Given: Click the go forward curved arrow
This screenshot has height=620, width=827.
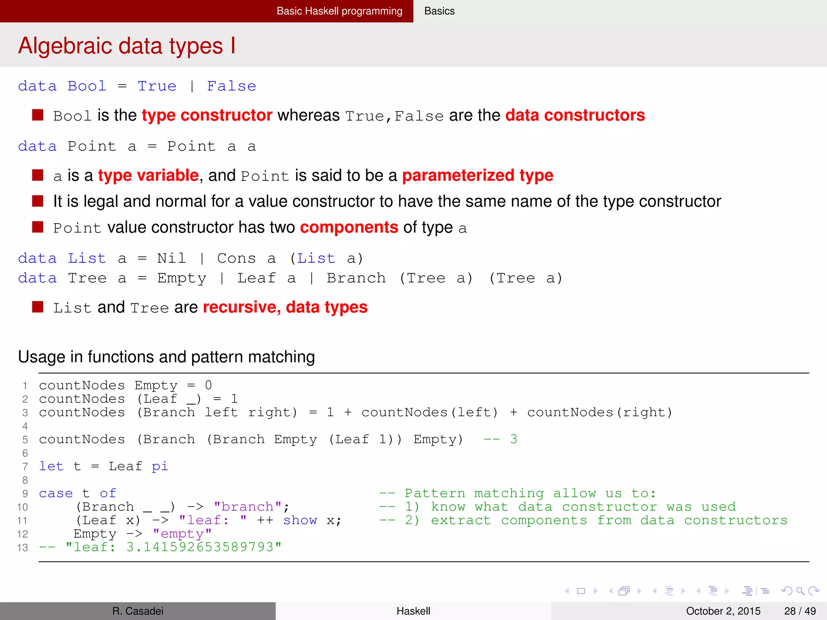Looking at the screenshot, I should click(x=814, y=591).
